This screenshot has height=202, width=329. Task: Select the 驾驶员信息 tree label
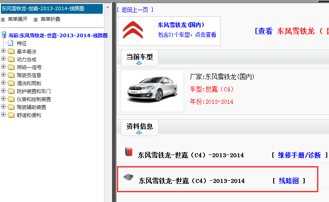tap(29, 75)
